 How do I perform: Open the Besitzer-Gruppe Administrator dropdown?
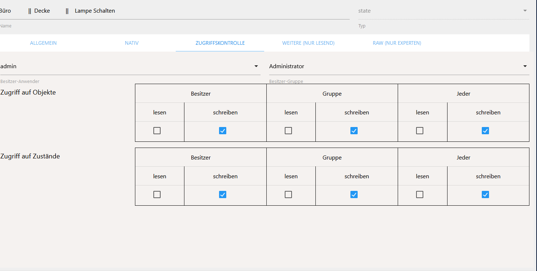[x=399, y=66]
